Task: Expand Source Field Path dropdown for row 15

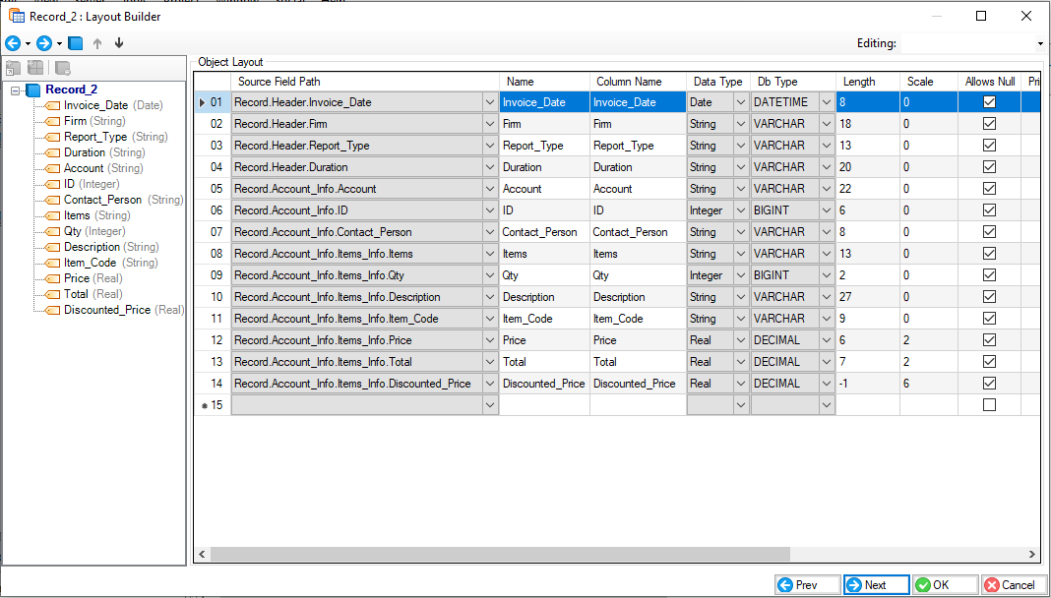Action: pyautogui.click(x=490, y=405)
